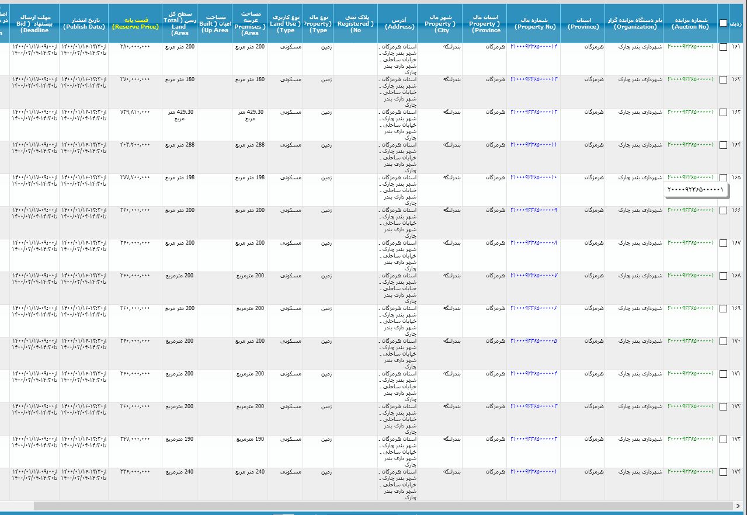The image size is (747, 515).
Task: Sort by the Publish Date column header
Action: click(x=84, y=23)
